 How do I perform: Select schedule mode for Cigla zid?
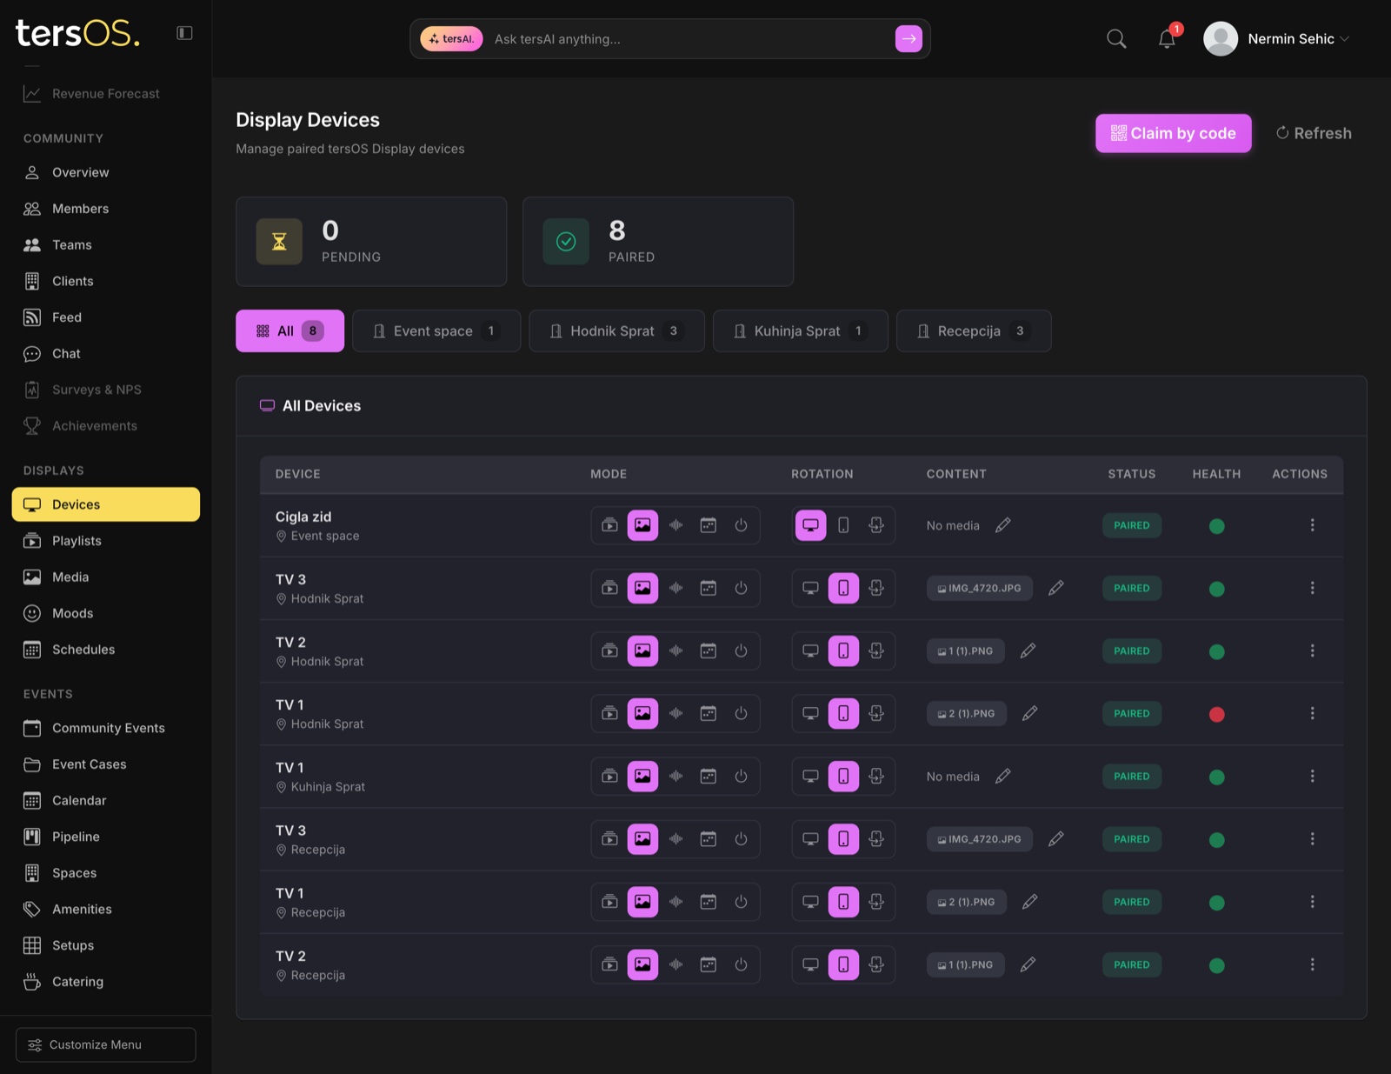coord(709,525)
